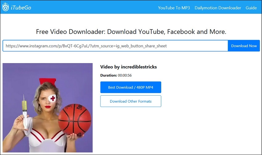Click the iTubeGo brand name text
262x155 pixels.
pos(21,8)
